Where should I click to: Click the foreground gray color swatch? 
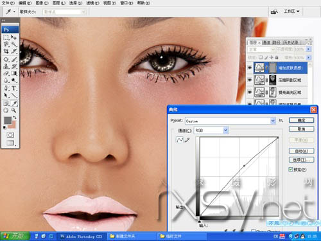tap(8, 120)
